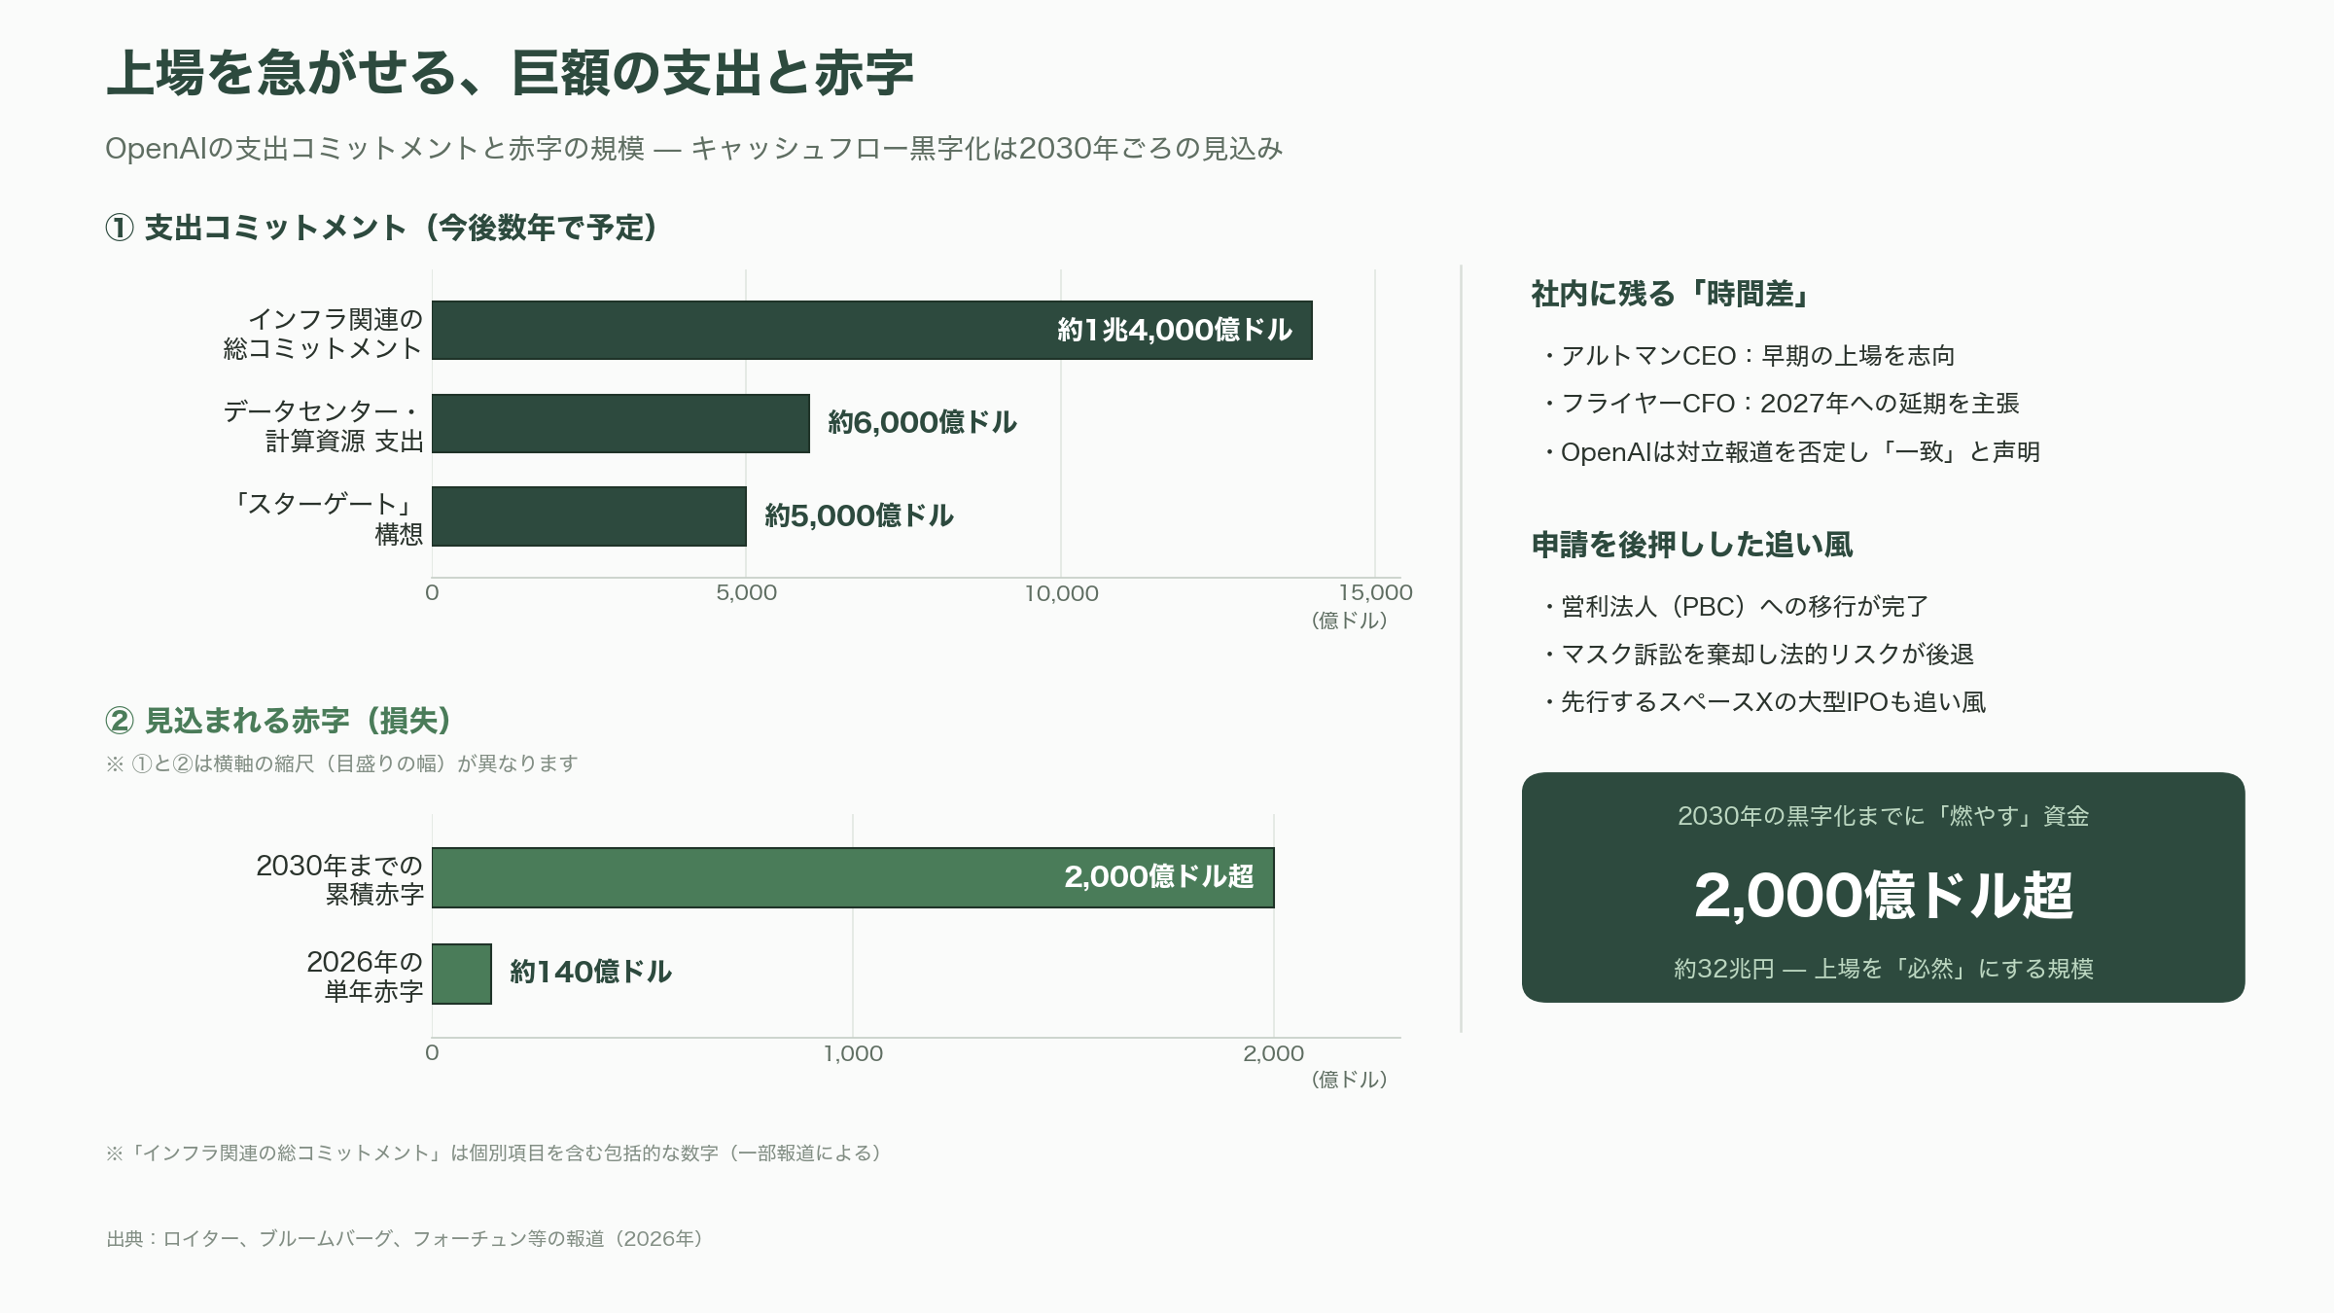The height and width of the screenshot is (1313, 2334).
Task: Click the source line 出典：ロイター、ブルームバーグ
Action: point(406,1239)
